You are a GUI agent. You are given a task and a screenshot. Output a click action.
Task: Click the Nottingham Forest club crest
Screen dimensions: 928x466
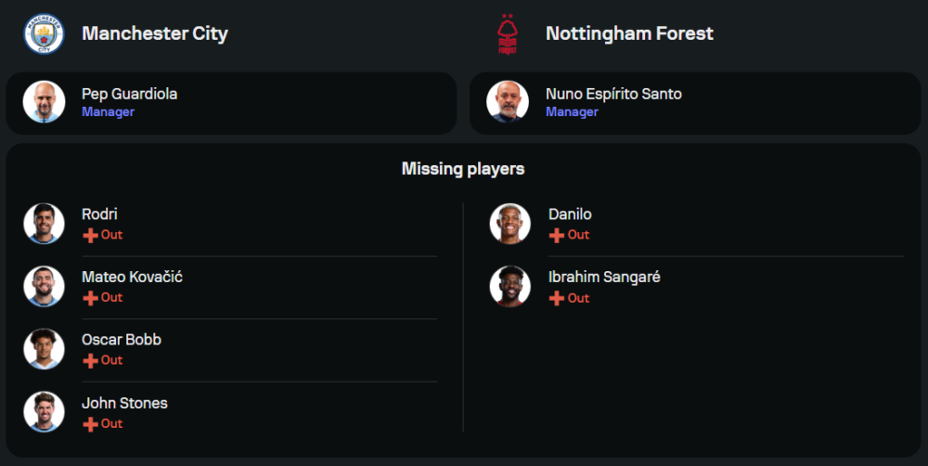[507, 34]
